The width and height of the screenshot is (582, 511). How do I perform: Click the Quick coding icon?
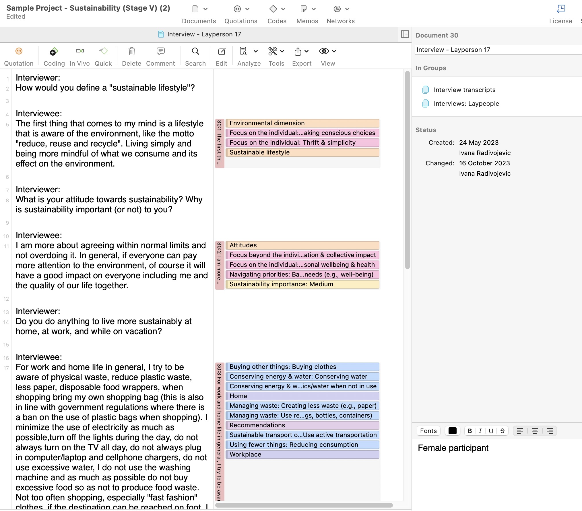103,52
